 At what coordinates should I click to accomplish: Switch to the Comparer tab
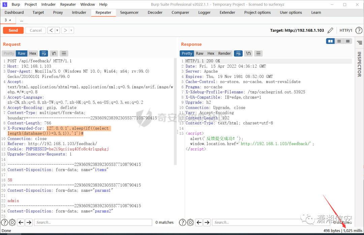[x=180, y=12]
